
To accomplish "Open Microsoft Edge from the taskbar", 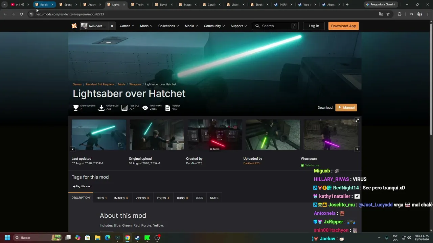I will [x=108, y=238].
